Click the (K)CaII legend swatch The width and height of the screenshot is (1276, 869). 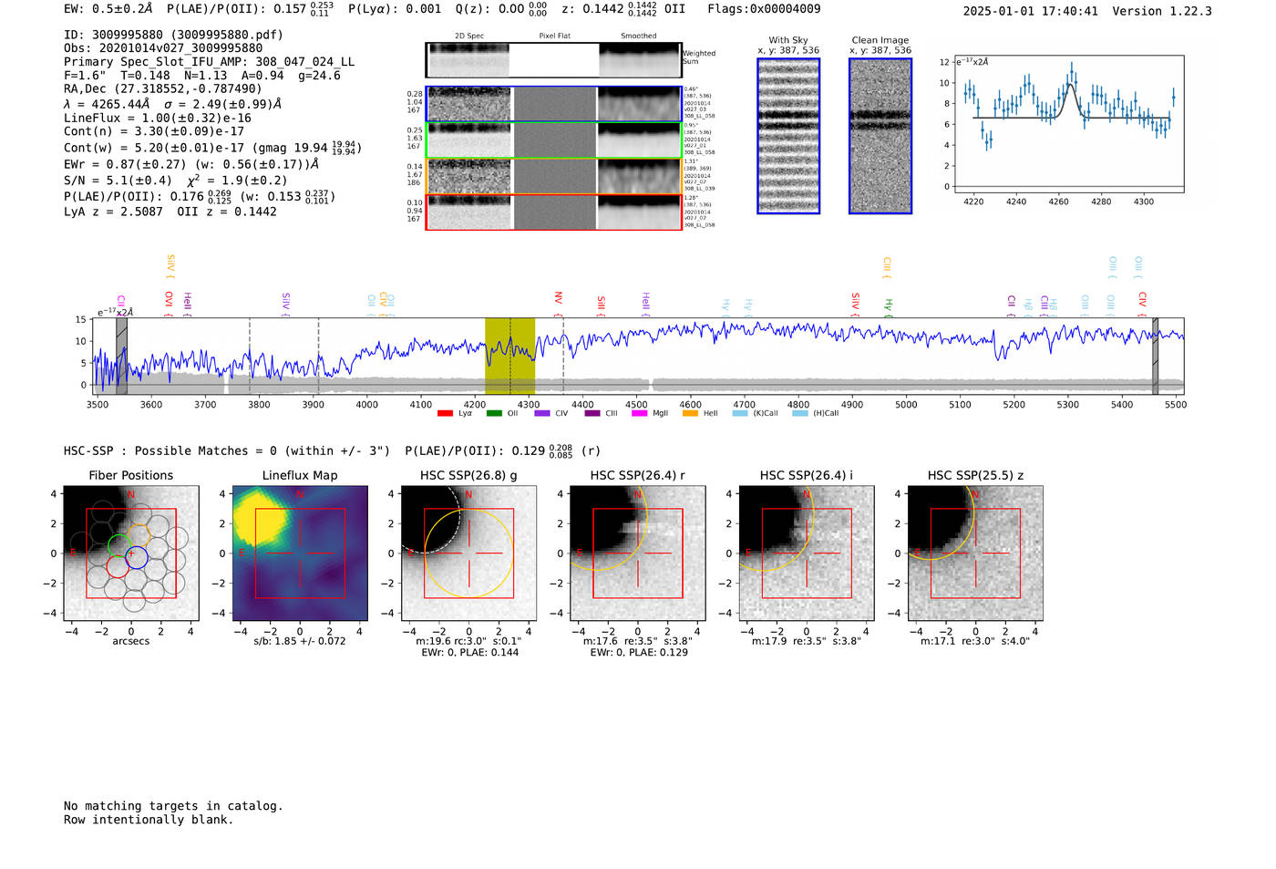click(740, 413)
